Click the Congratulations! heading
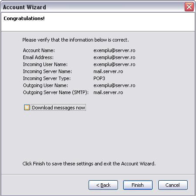The image size is (196, 196). [24, 18]
